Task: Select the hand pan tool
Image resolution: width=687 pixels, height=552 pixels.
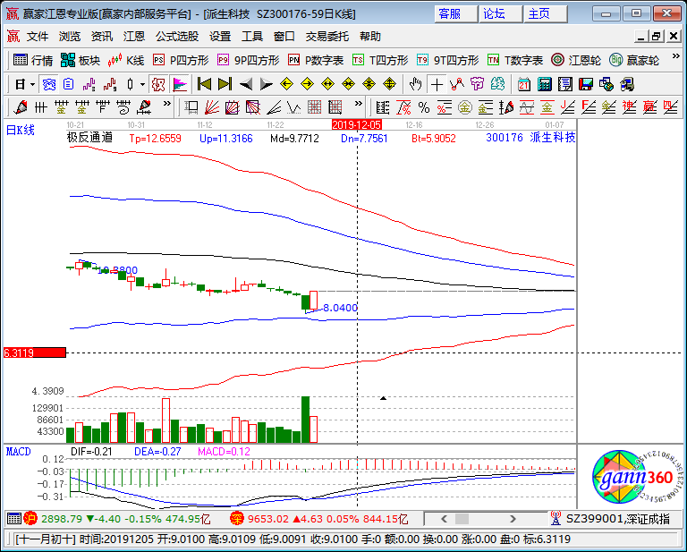Action: (415, 84)
